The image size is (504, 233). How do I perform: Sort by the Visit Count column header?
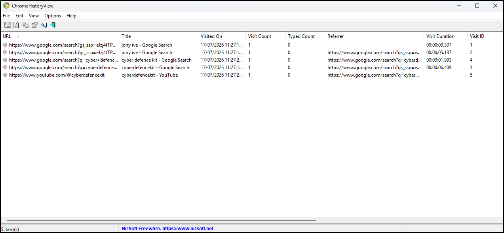click(265, 36)
